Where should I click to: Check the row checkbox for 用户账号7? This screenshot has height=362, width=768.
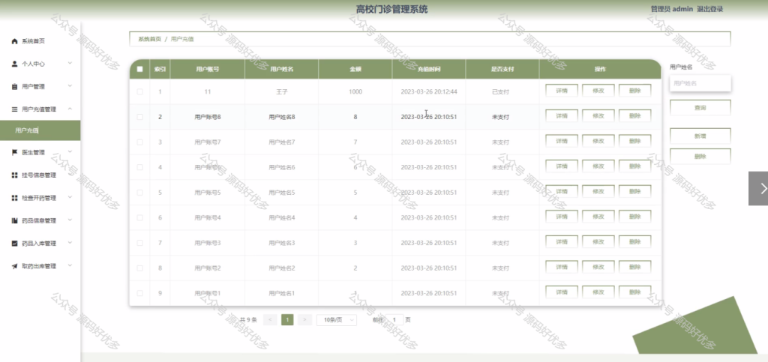click(x=139, y=142)
